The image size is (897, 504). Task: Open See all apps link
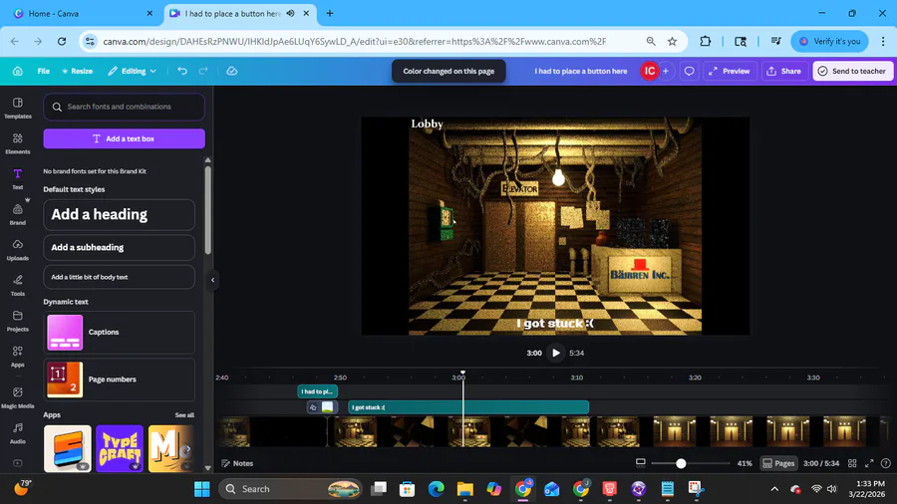[x=184, y=415]
